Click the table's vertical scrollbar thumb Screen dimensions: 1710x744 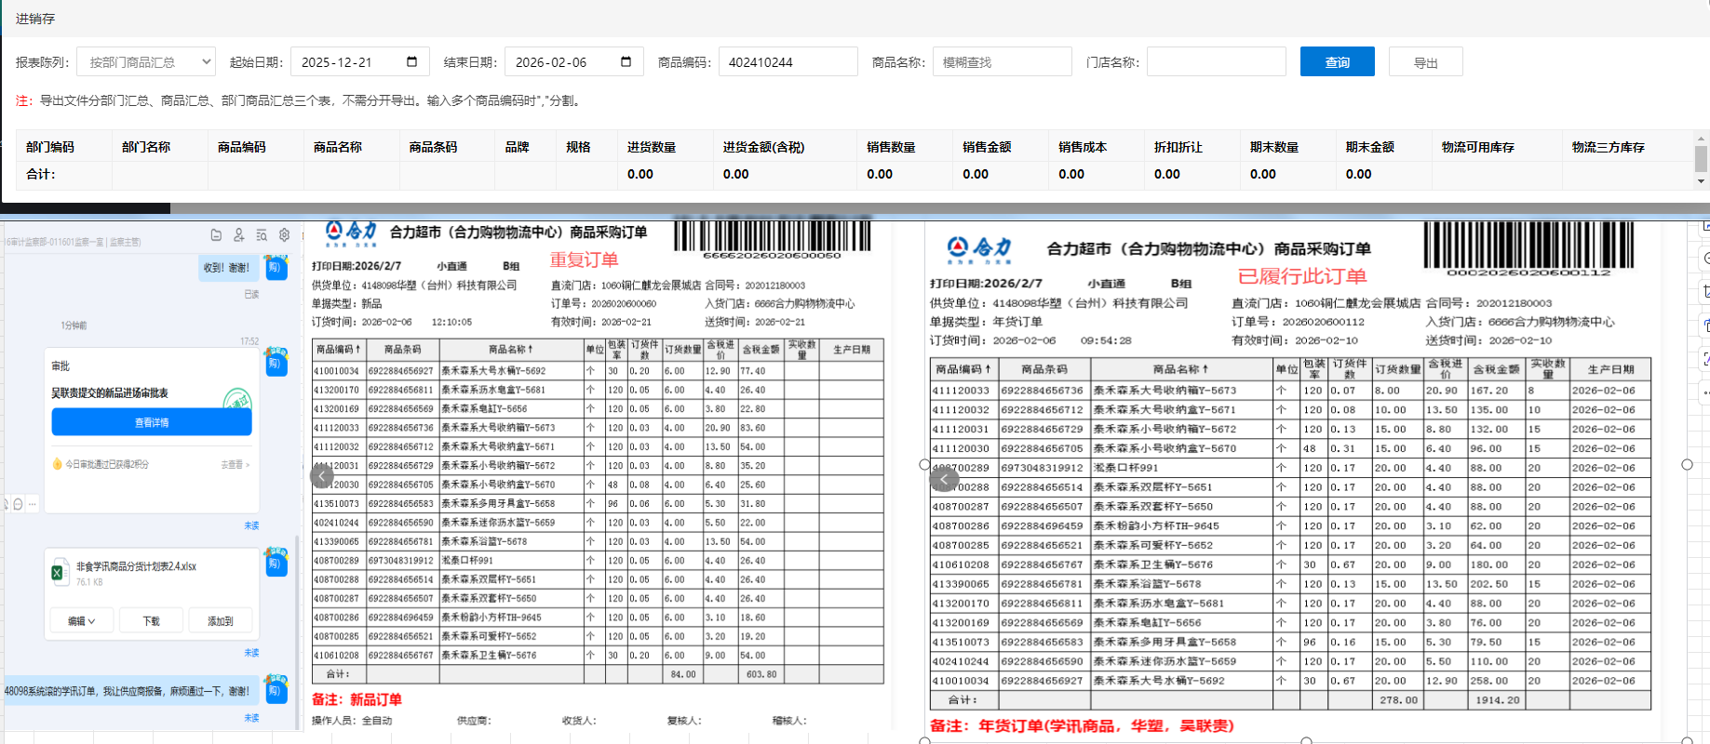(1701, 158)
